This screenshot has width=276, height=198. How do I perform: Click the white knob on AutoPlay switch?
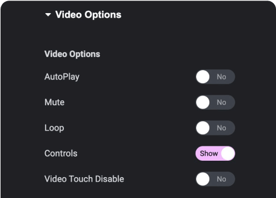coord(203,77)
